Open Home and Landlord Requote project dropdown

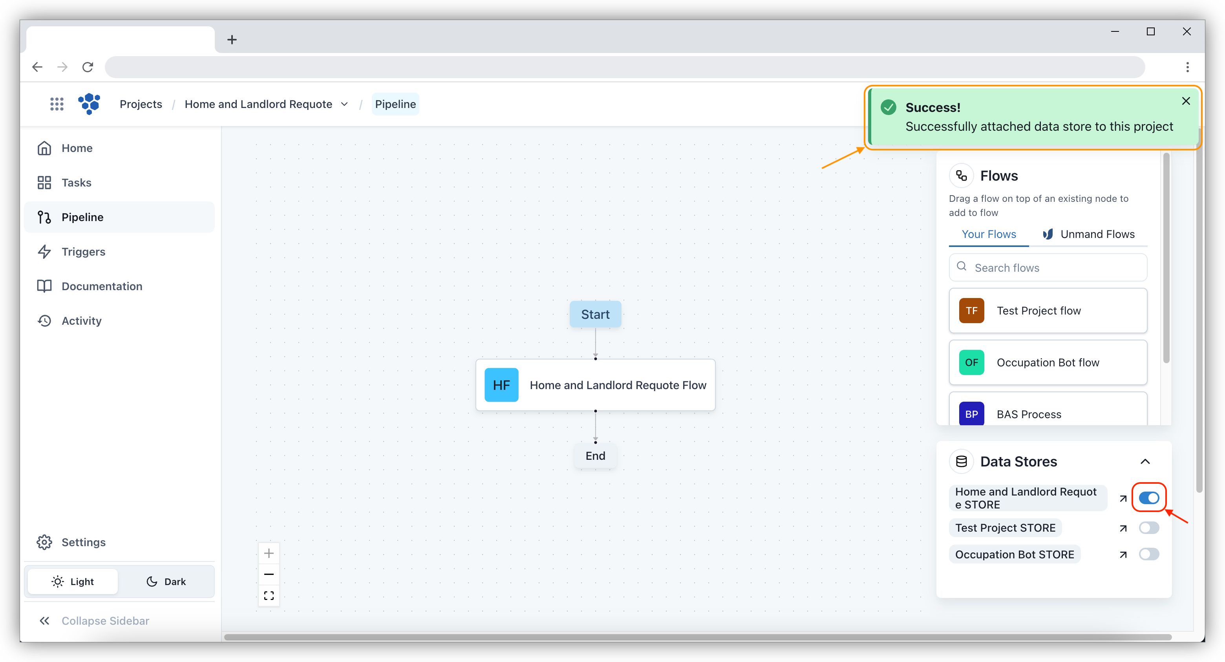coord(344,104)
